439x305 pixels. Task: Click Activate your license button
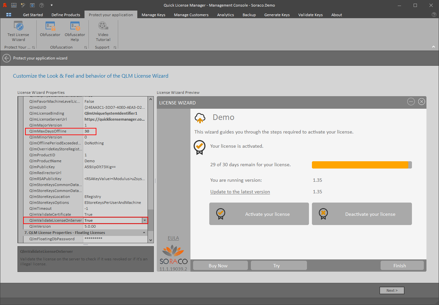click(259, 214)
